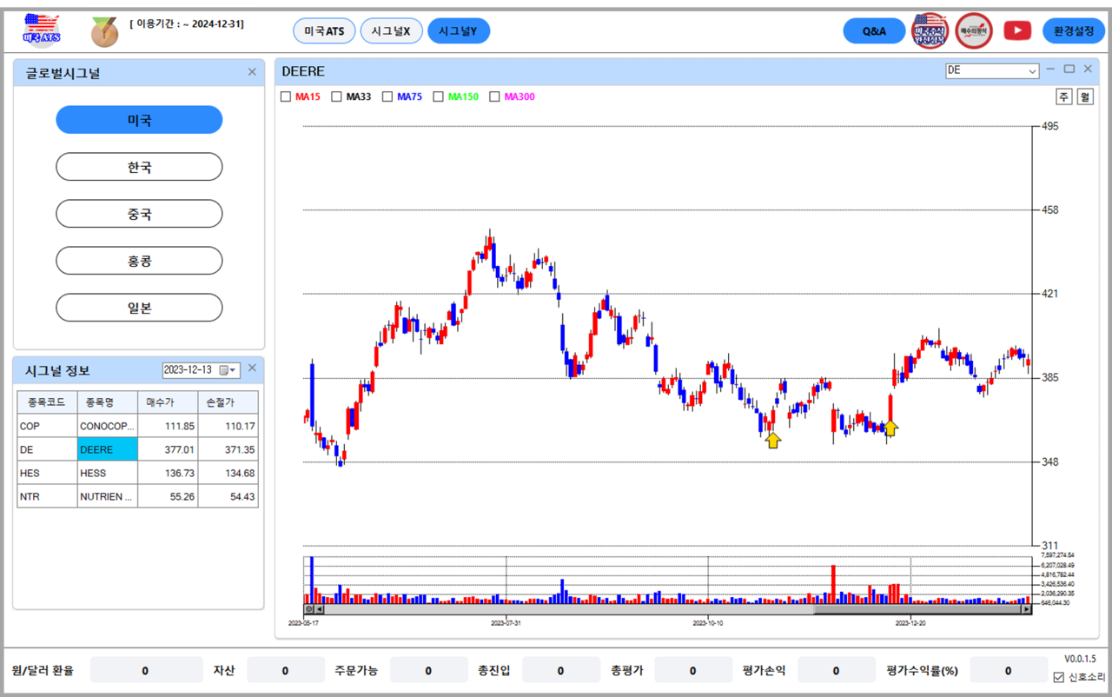Click the 371.35 stop-loss cell
Image resolution: width=1112 pixels, height=697 pixels.
tap(228, 449)
